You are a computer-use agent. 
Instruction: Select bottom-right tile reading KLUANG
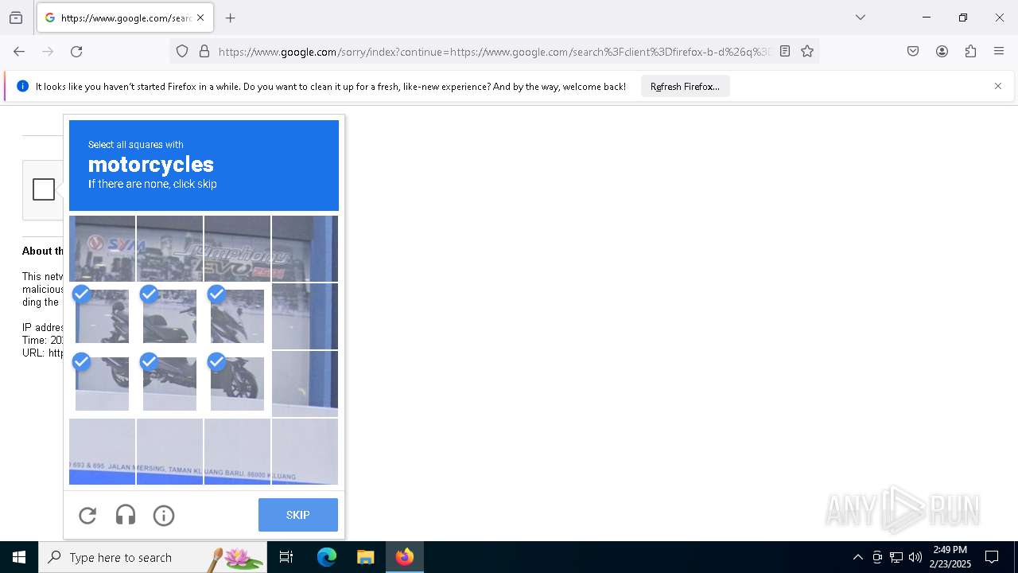305,451
